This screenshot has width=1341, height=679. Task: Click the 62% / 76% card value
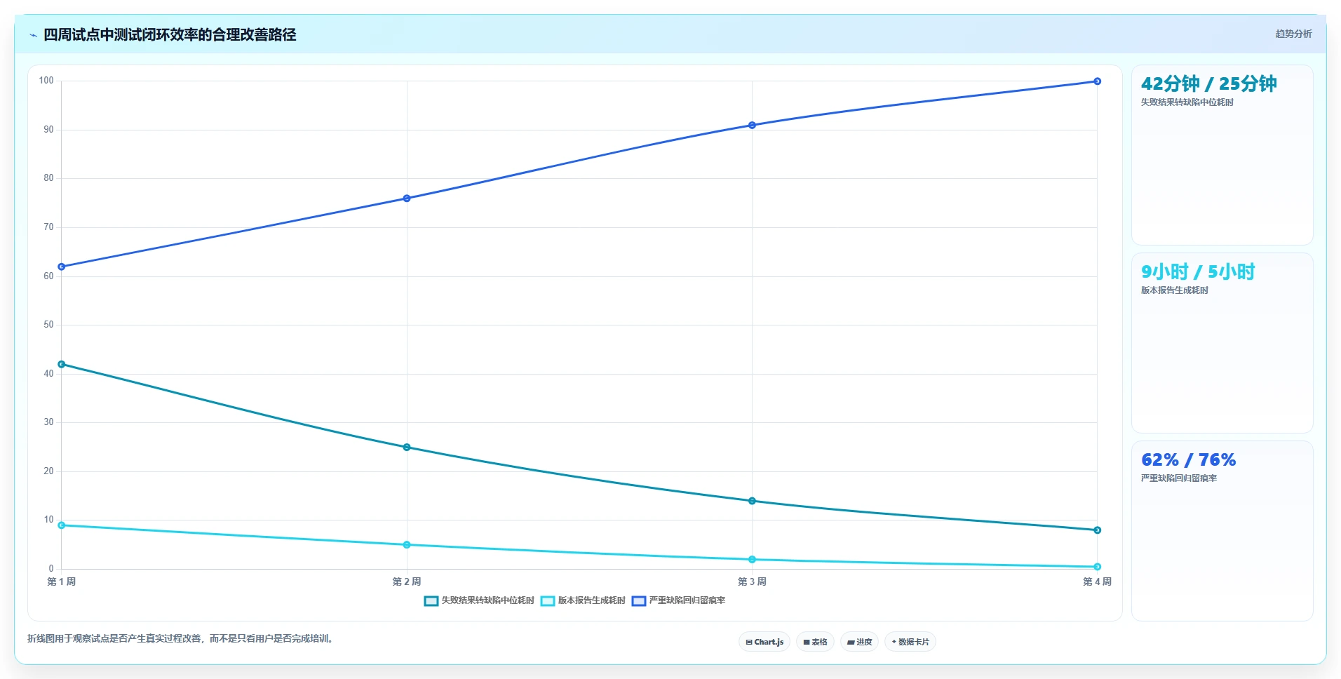point(1188,459)
